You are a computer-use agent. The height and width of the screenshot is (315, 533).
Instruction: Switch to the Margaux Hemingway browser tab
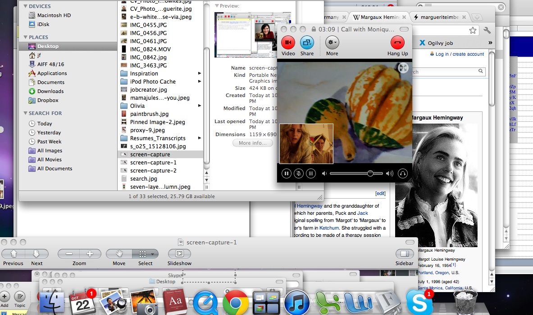pos(378,17)
